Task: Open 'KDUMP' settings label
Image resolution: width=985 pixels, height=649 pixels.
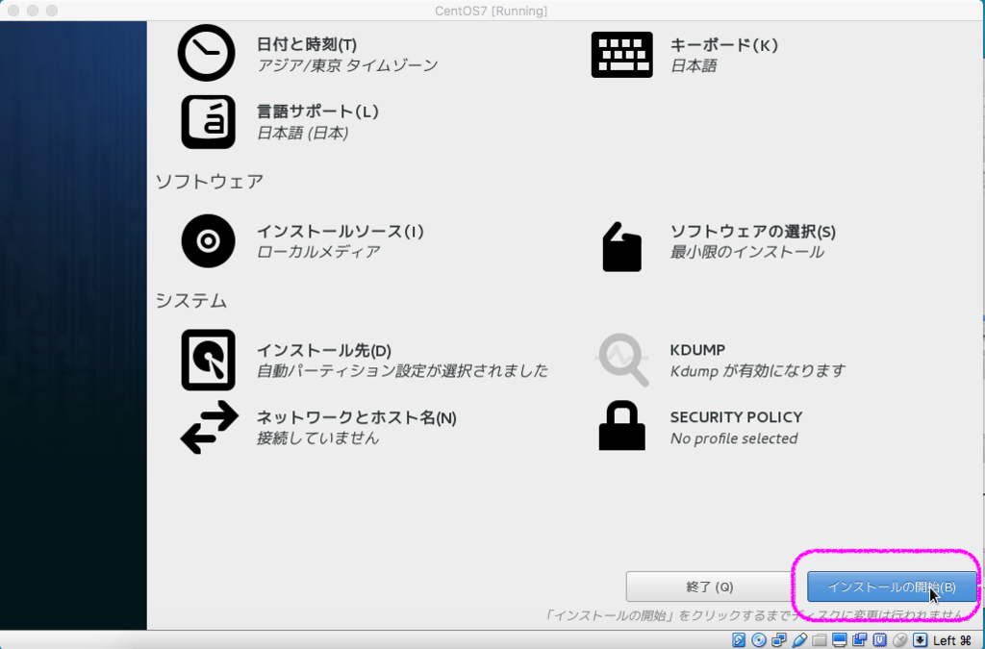Action: point(698,350)
